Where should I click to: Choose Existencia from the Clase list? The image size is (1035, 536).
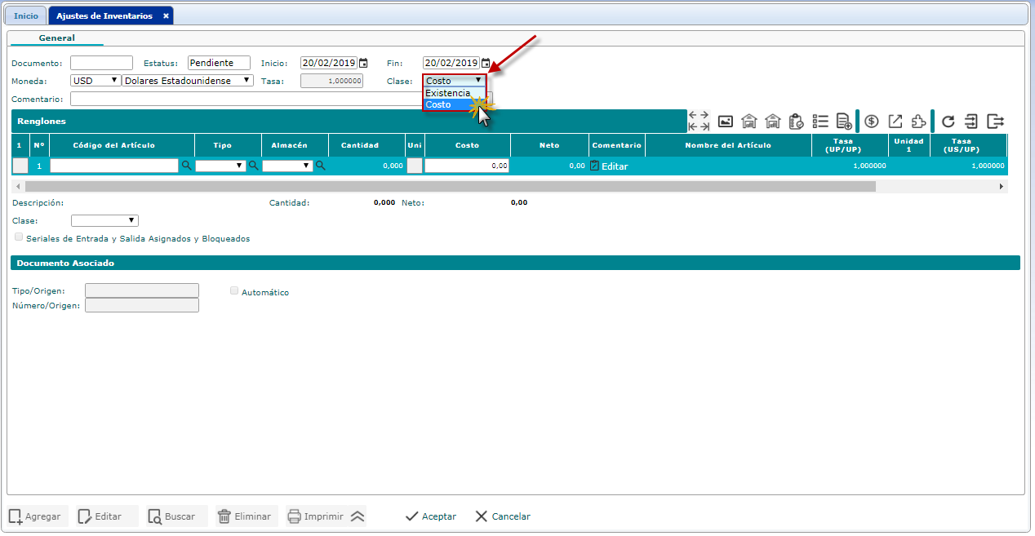448,93
